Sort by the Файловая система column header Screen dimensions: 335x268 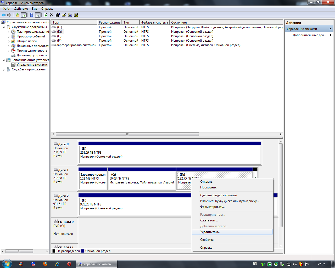155,23
